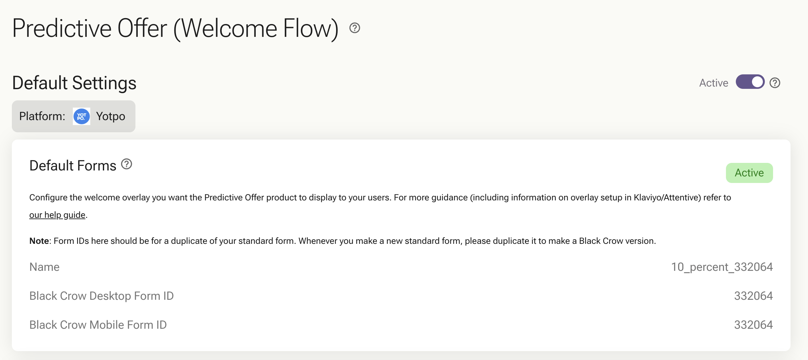
Task: Click the 'Active' label beside the toggle
Action: pyautogui.click(x=713, y=83)
